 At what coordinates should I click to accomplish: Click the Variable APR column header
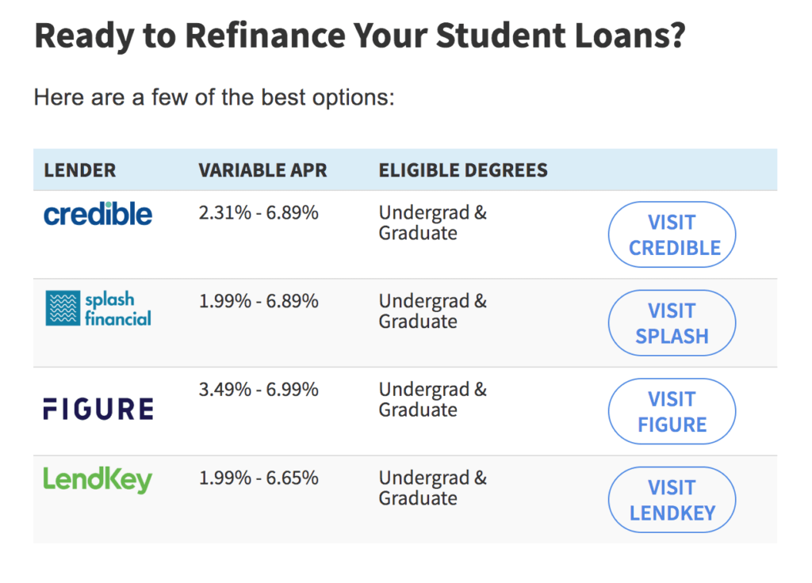point(262,170)
